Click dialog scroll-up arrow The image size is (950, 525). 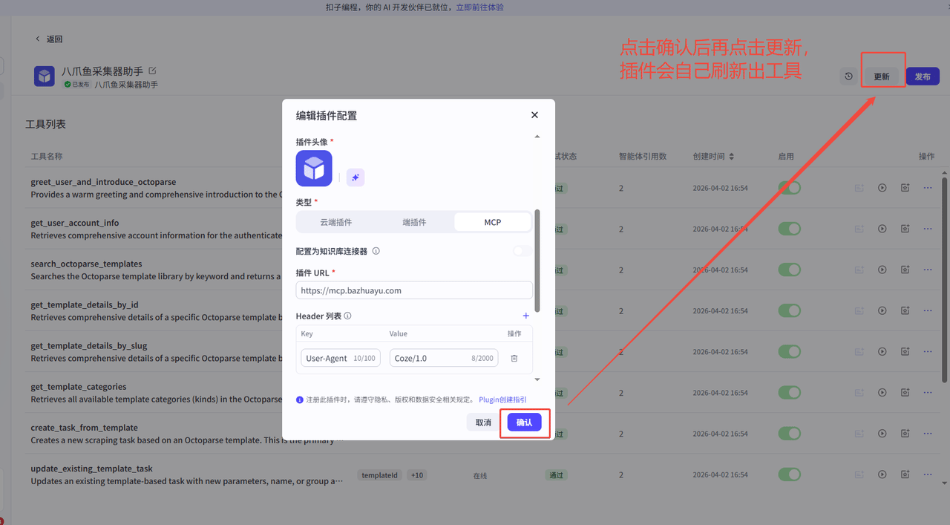coord(537,137)
